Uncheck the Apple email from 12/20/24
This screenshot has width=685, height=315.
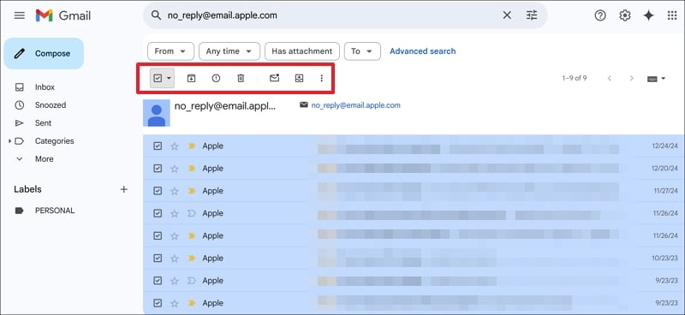point(158,169)
